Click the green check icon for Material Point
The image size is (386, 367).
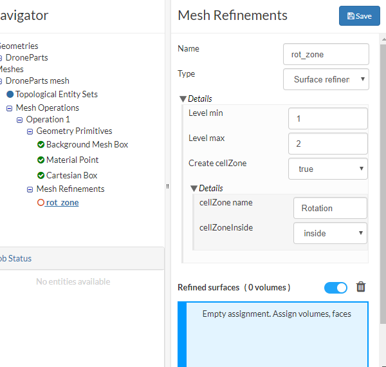pos(41,160)
